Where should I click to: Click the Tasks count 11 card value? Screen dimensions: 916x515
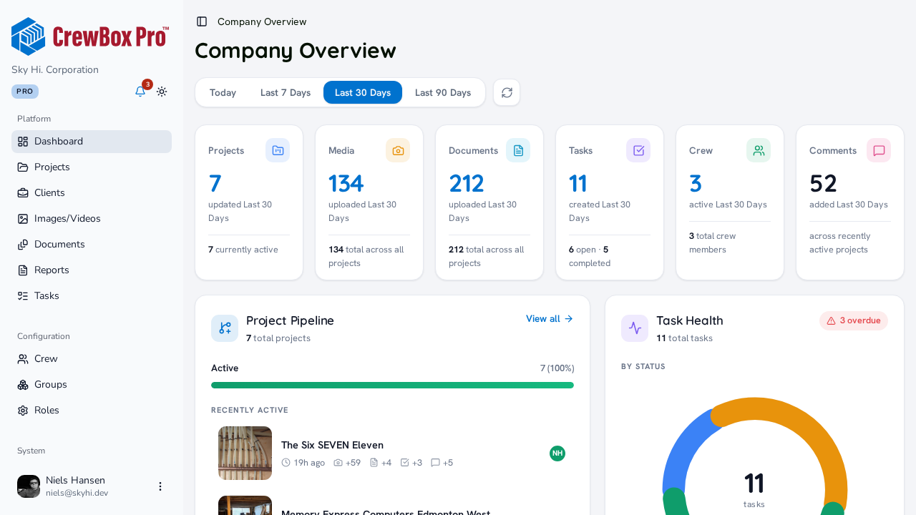point(578,184)
